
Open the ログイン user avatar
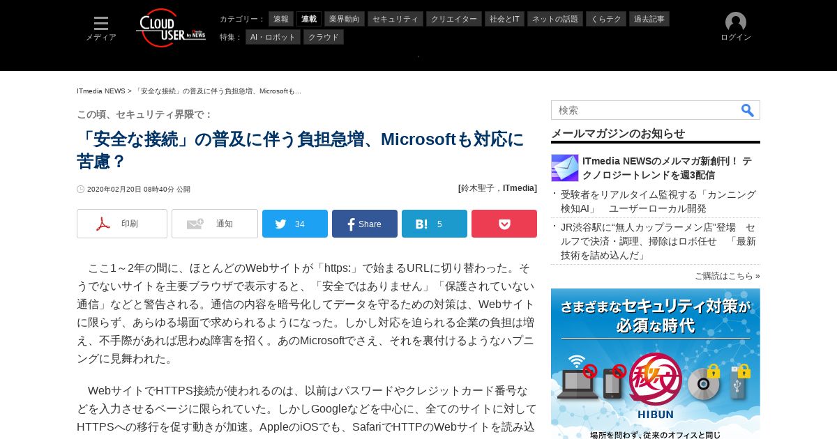point(736,27)
